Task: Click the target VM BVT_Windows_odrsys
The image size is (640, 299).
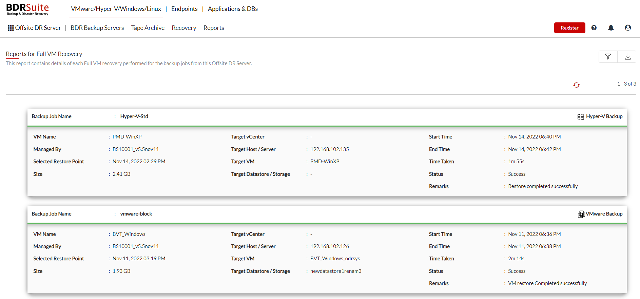Action: pyautogui.click(x=335, y=259)
